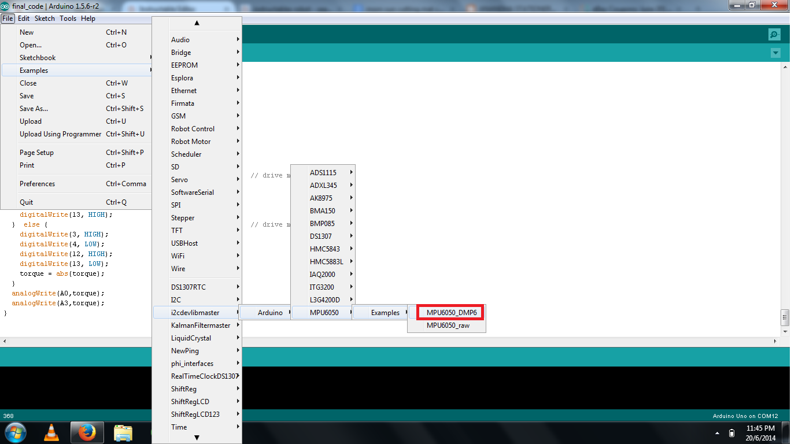Click the taskbar clock showing 11:45 PM

point(760,428)
